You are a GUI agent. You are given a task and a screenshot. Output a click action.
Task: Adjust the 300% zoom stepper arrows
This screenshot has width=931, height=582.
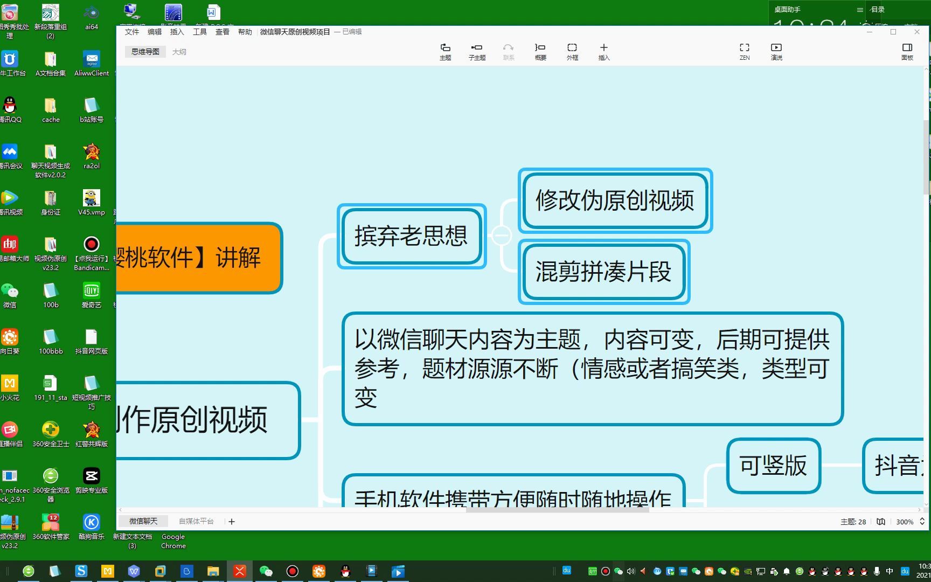922,522
